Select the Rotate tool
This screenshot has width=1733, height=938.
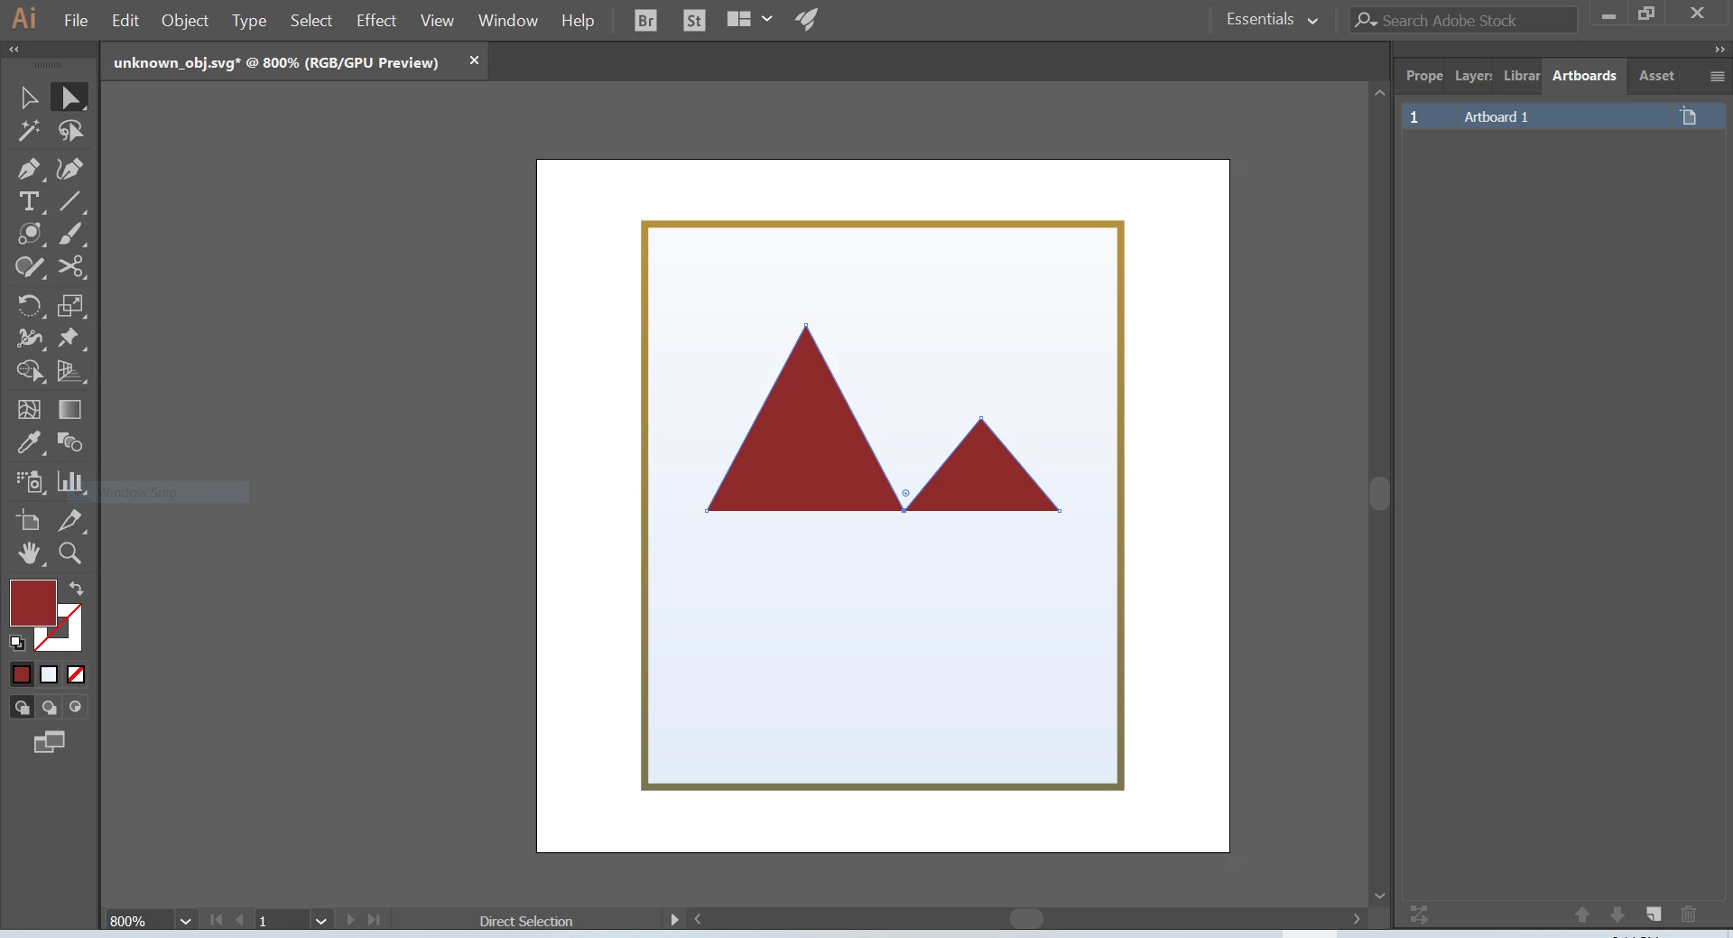click(x=29, y=305)
